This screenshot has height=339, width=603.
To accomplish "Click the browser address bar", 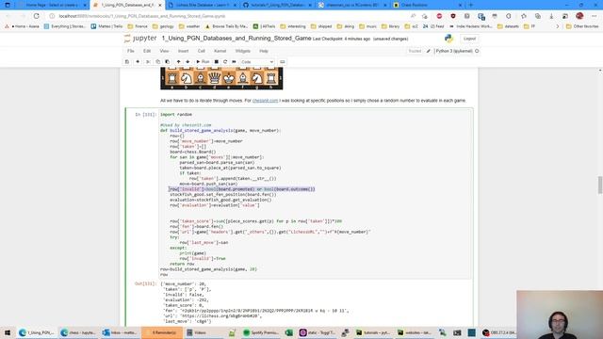I will click(231, 16).
